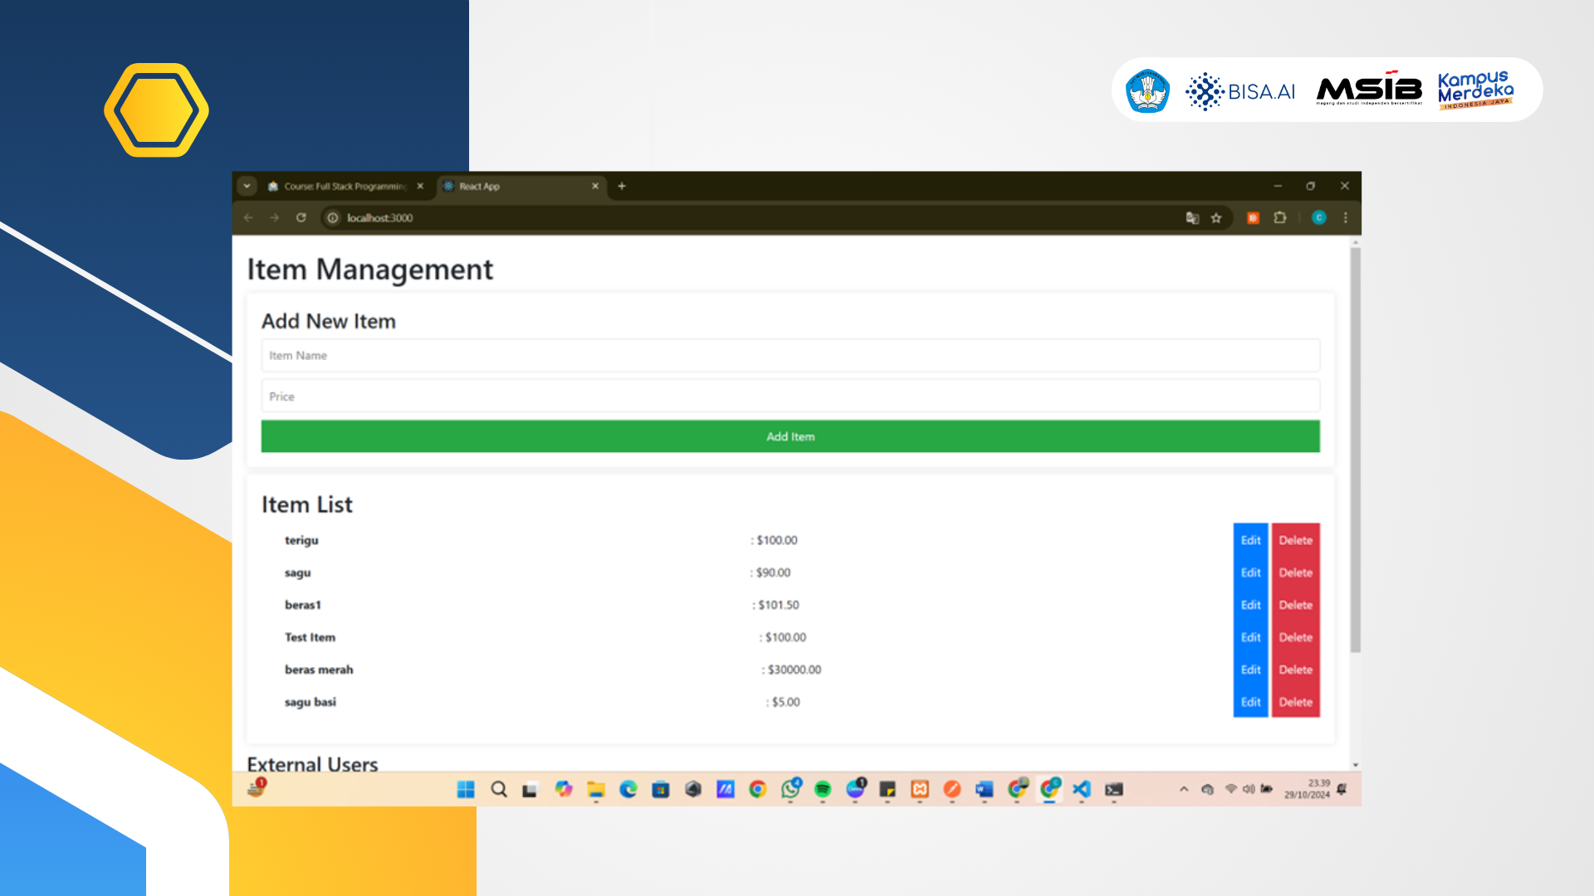The image size is (1594, 896).
Task: Launch Copilot from taskbar
Action: pyautogui.click(x=564, y=789)
